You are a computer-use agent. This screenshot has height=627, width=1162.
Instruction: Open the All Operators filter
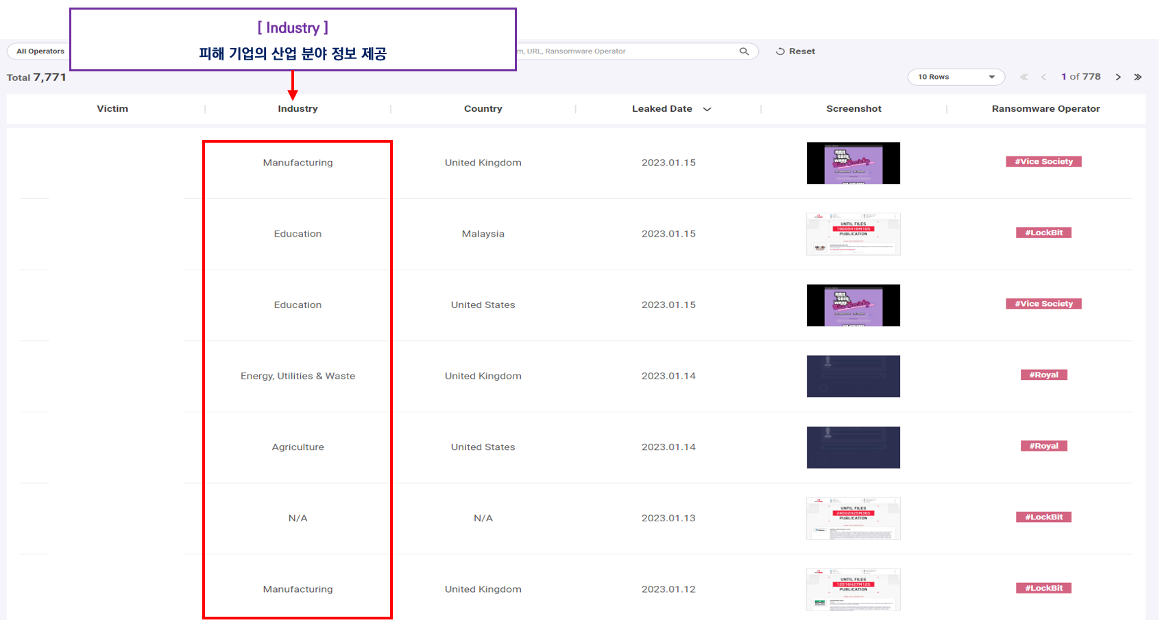(x=40, y=51)
